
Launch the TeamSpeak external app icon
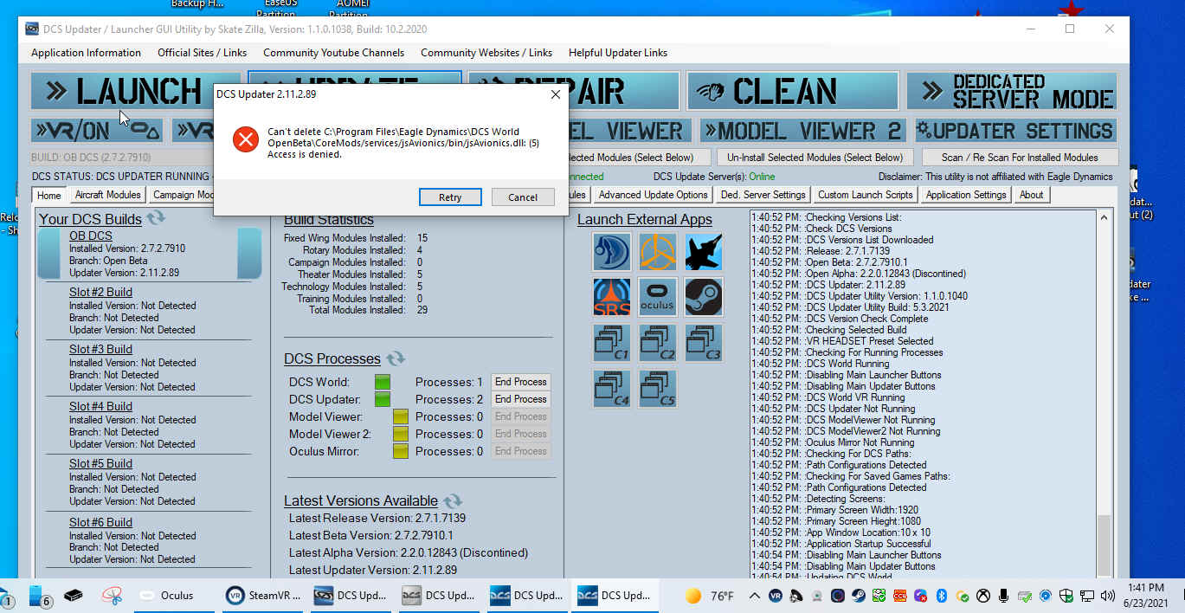612,251
